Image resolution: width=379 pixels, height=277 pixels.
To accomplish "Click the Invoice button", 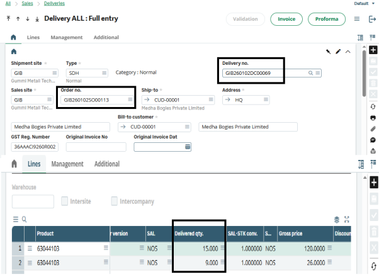I will click(286, 19).
